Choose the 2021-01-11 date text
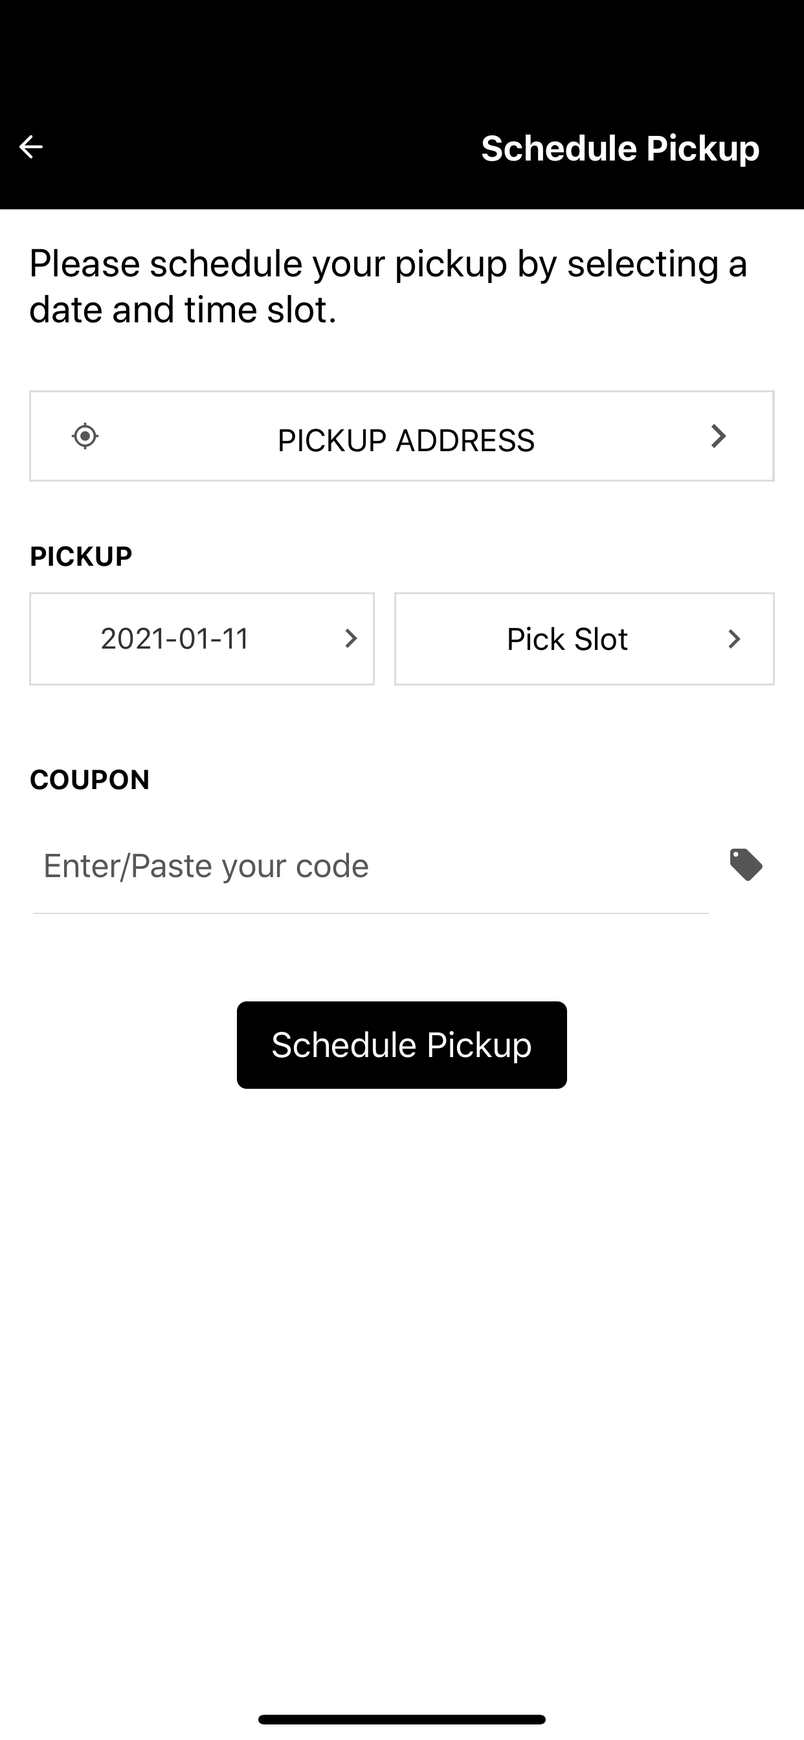The height and width of the screenshot is (1740, 804). pos(175,638)
